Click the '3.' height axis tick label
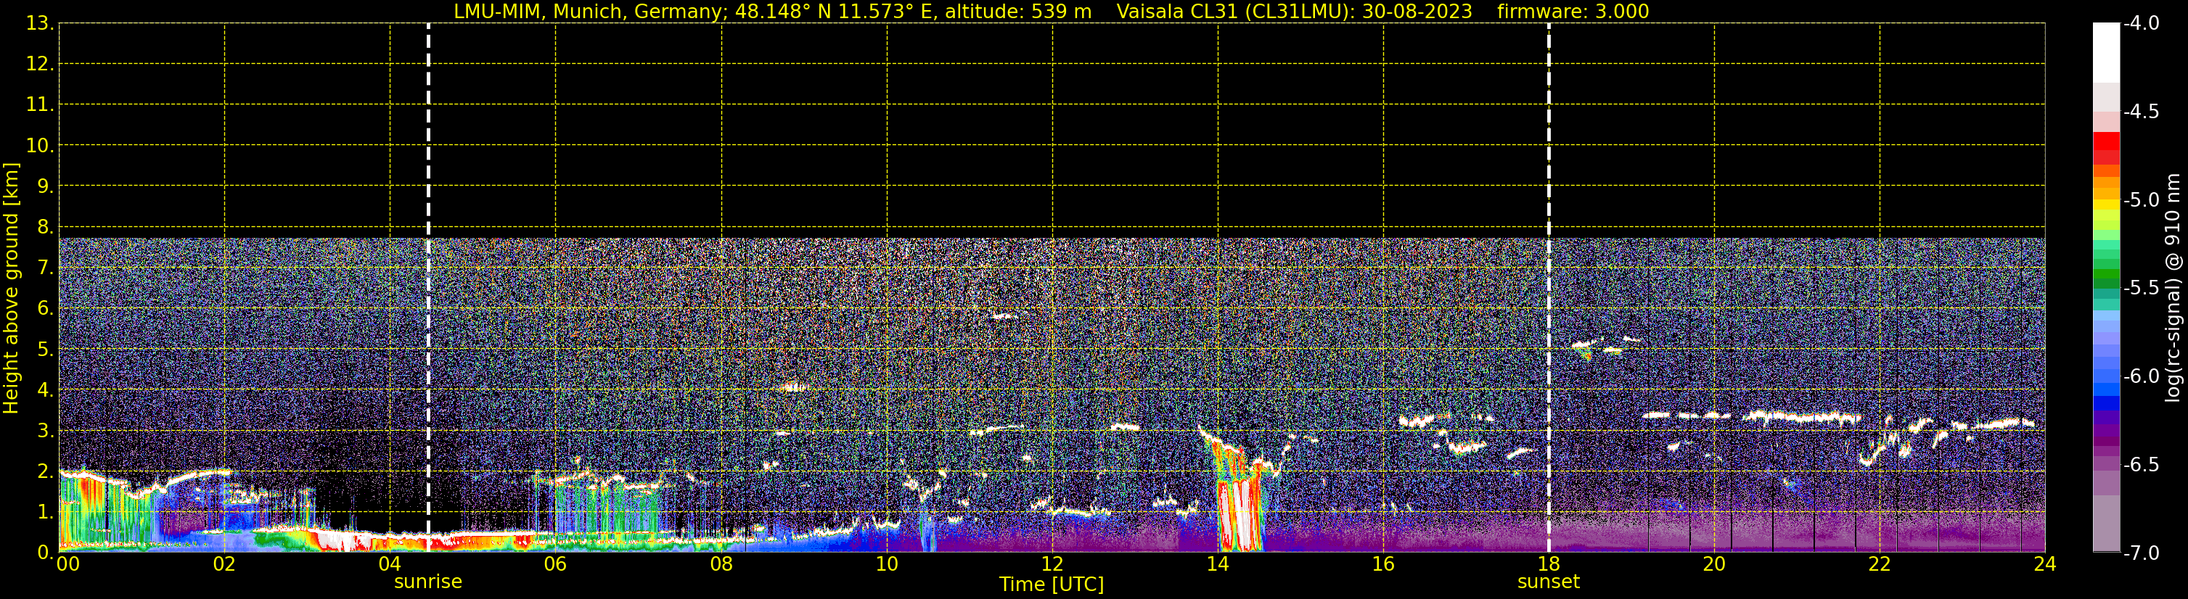 tap(45, 431)
